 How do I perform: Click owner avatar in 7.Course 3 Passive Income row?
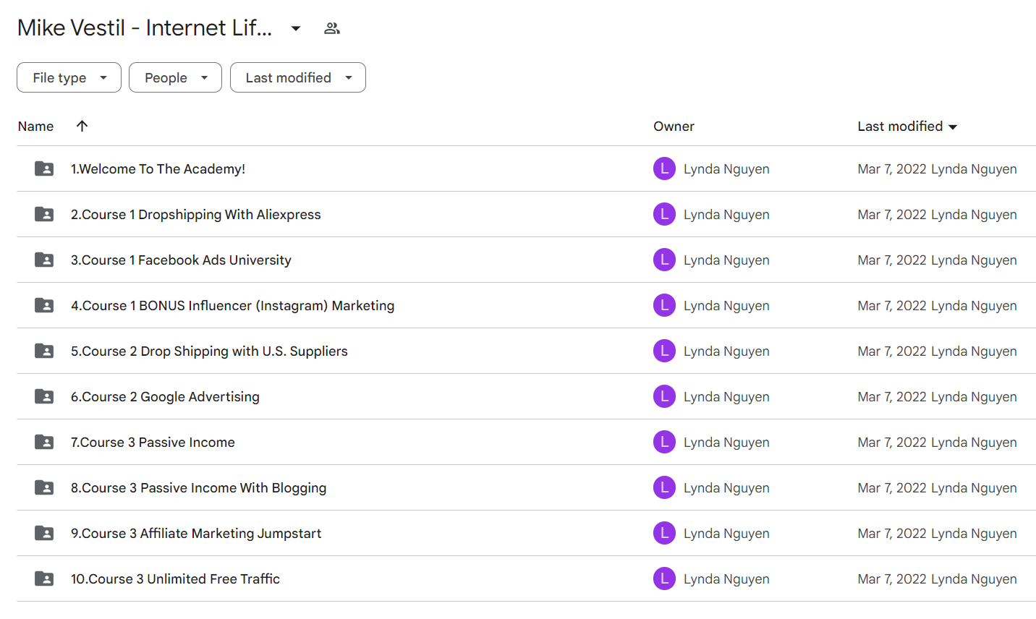(x=664, y=442)
